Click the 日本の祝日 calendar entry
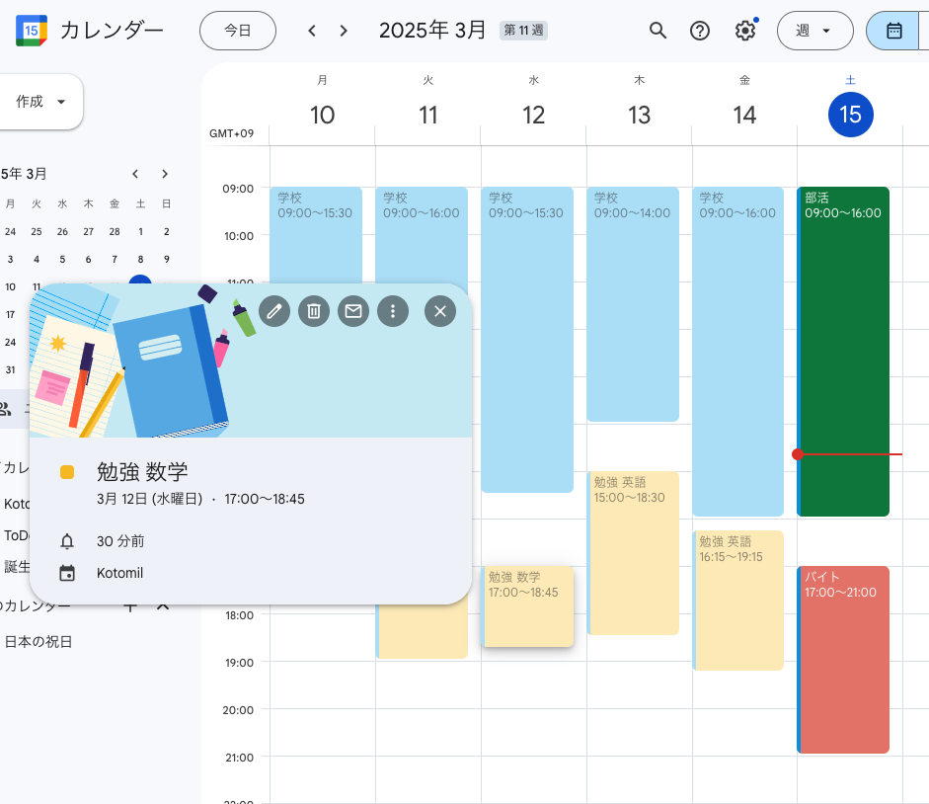 [39, 642]
